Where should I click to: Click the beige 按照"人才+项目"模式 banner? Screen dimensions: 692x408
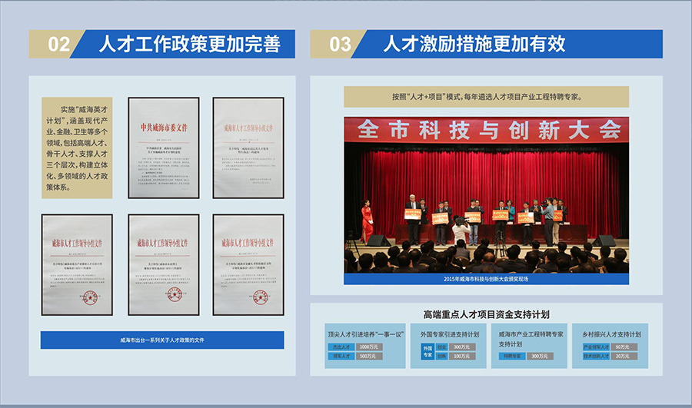(x=486, y=97)
